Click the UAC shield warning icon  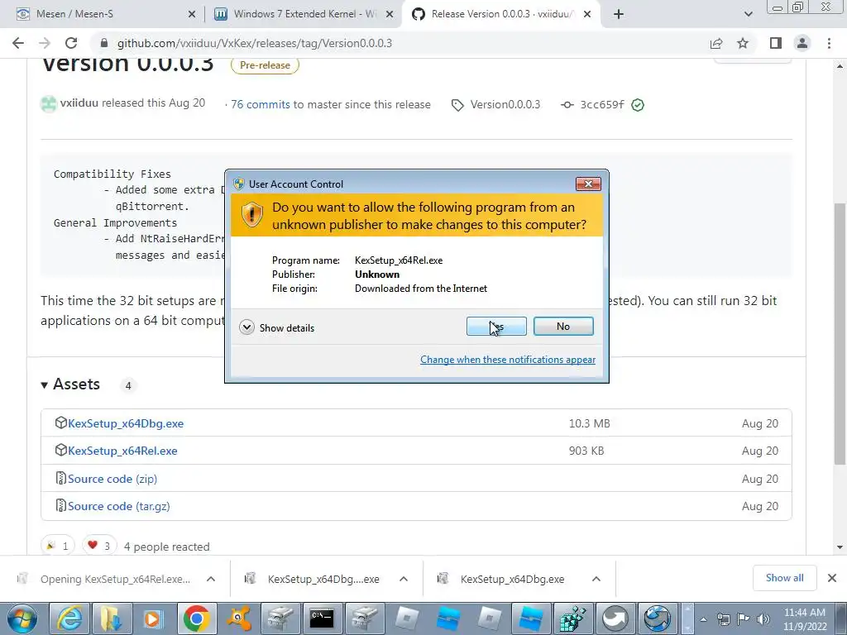tap(251, 215)
